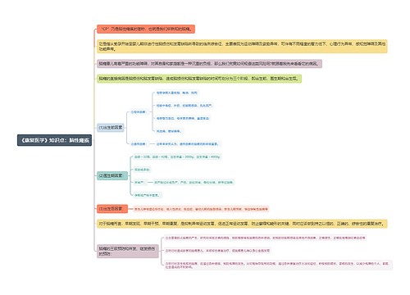The width and height of the screenshot is (410, 295).
Task: Click the mauve node below the yellow one
Action: tap(209, 64)
